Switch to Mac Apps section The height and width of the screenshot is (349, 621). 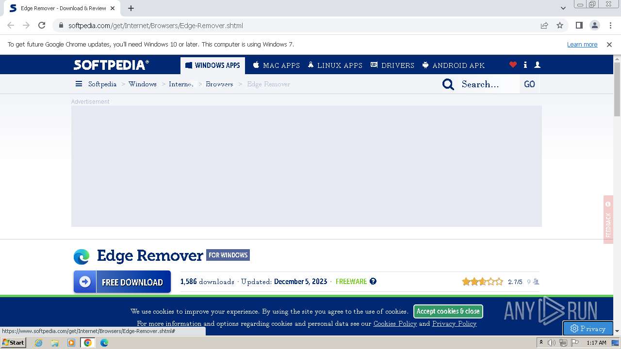[x=276, y=65]
